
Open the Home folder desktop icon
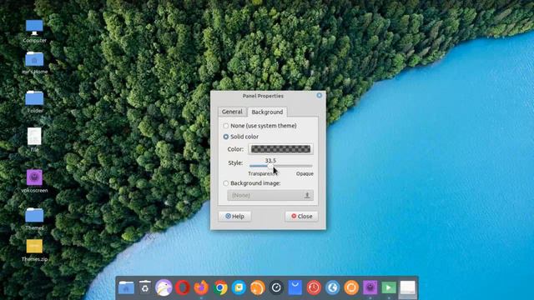34,62
